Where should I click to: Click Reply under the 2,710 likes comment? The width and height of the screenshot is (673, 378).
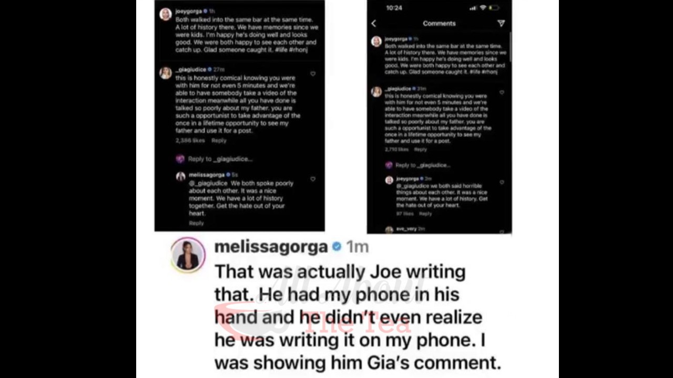tap(421, 150)
